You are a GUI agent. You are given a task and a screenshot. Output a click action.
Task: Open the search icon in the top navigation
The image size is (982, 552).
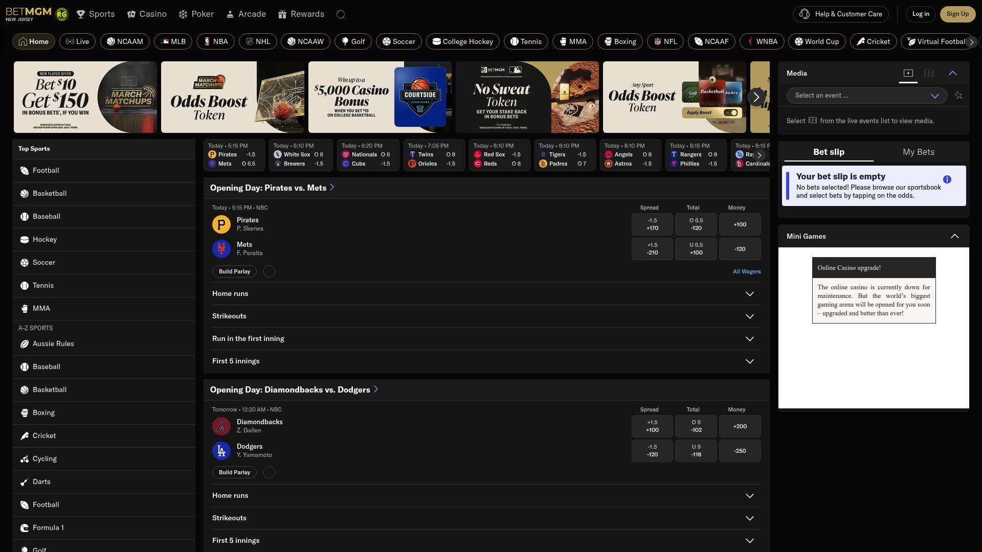tap(341, 14)
